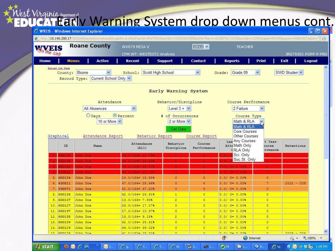Switch to taskbar item starting with 'g'
This screenshot has width=335, height=251.
(125, 247)
